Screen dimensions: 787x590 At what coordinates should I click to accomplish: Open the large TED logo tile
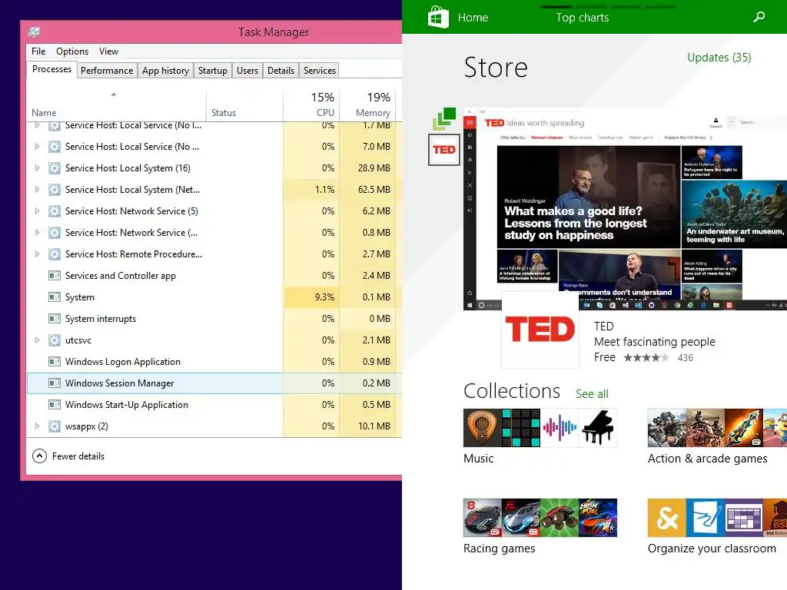coord(540,330)
